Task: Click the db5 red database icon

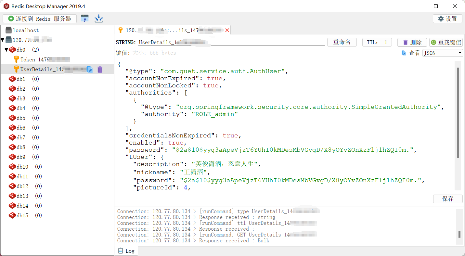Action: pos(12,118)
